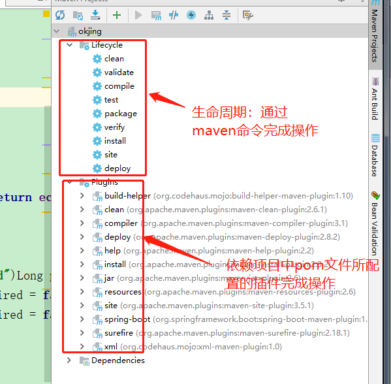
Task: Expand the surefire plugin node
Action: coord(82,333)
